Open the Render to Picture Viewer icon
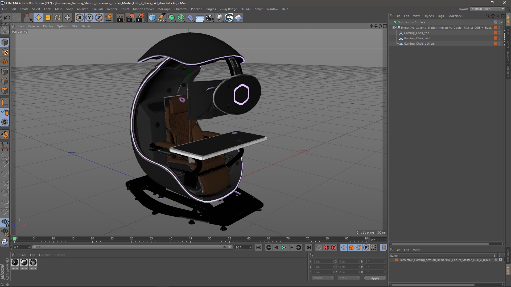The height and width of the screenshot is (287, 511). 130,18
